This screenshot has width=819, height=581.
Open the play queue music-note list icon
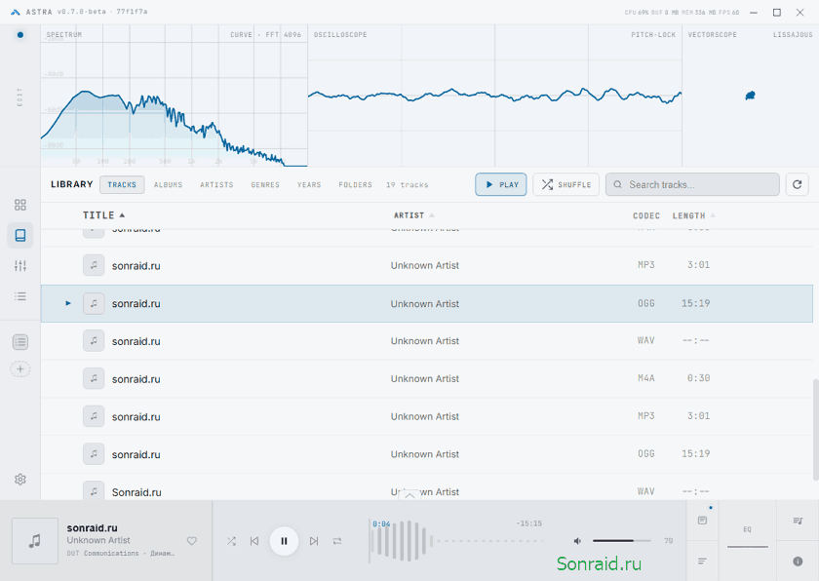point(798,521)
